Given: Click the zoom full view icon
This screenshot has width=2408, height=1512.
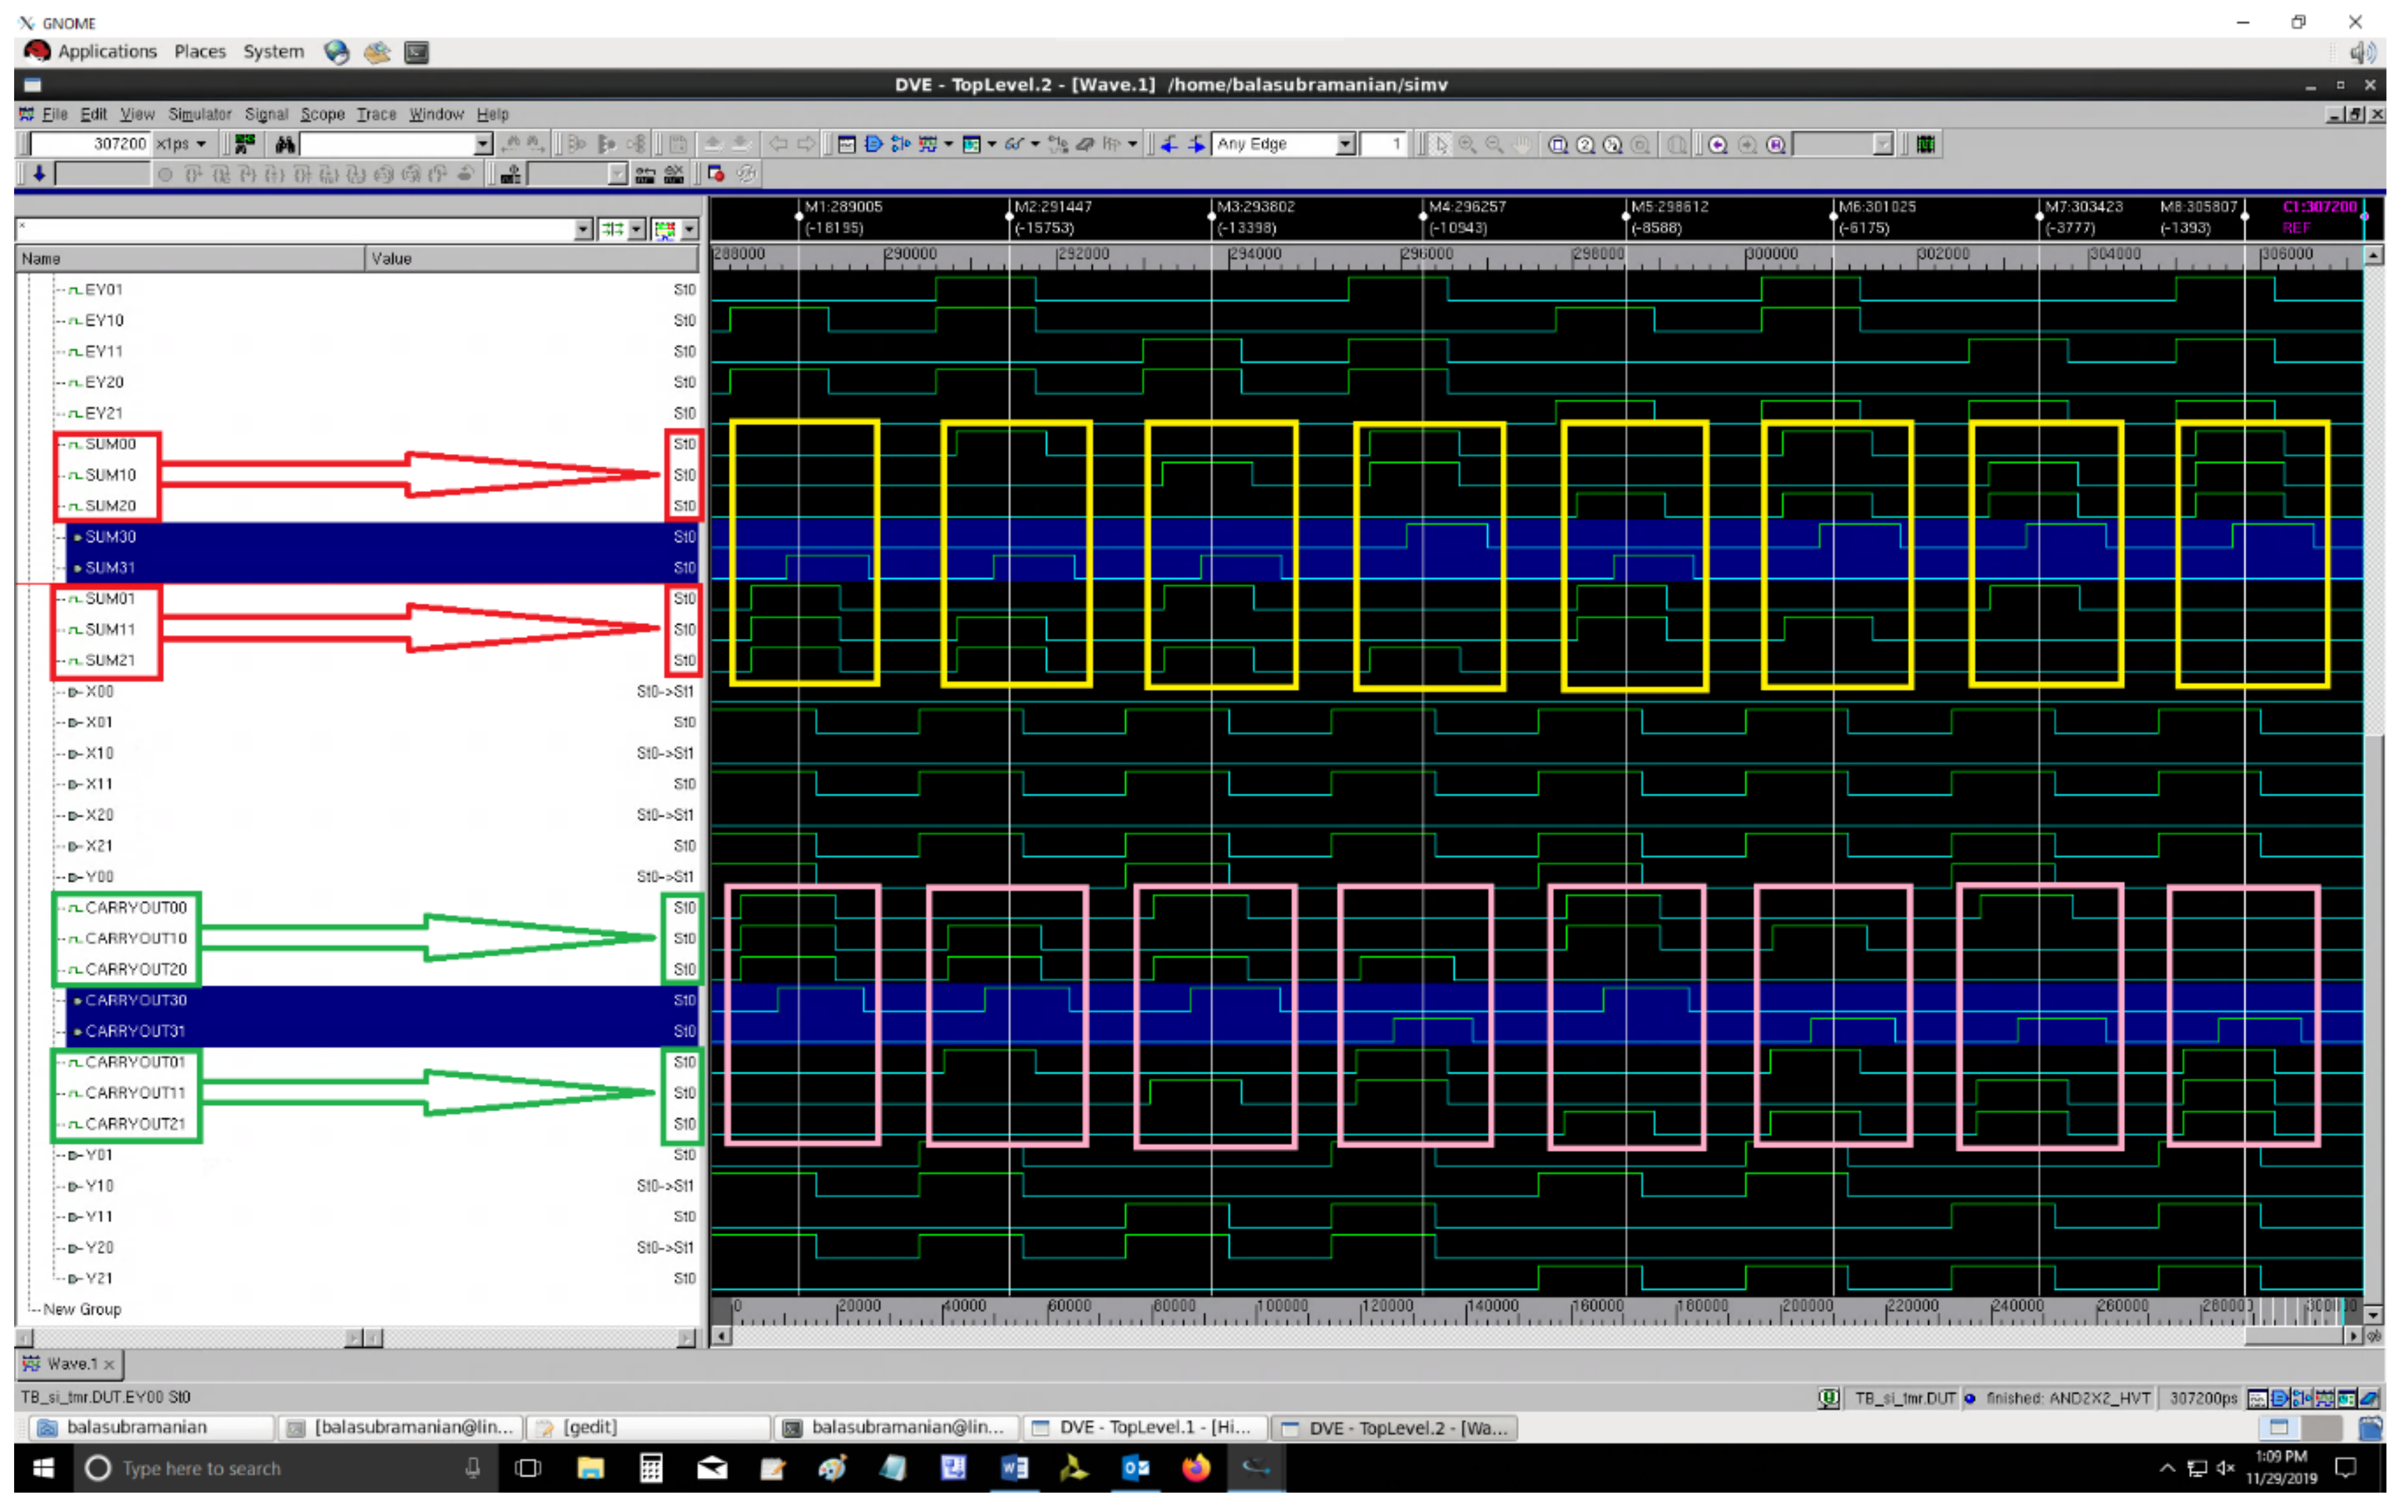Looking at the screenshot, I should click(1556, 144).
